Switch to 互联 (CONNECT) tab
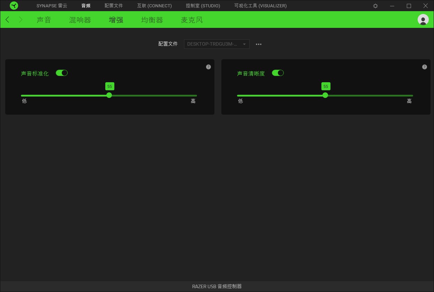 pos(154,6)
